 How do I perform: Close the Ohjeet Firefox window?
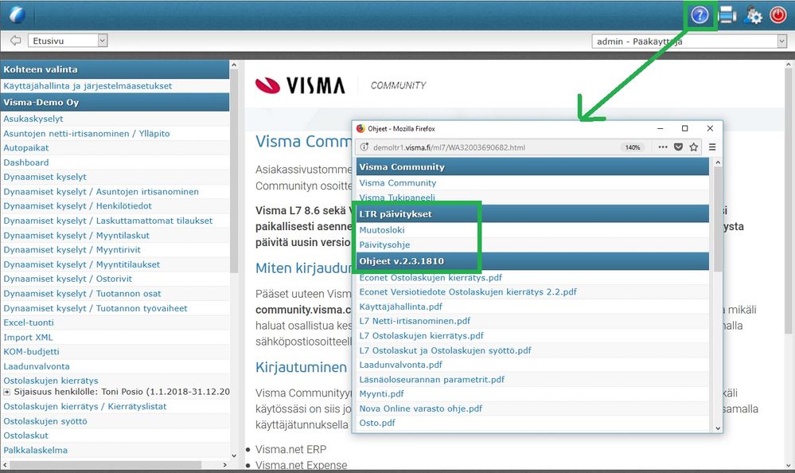pyautogui.click(x=710, y=128)
